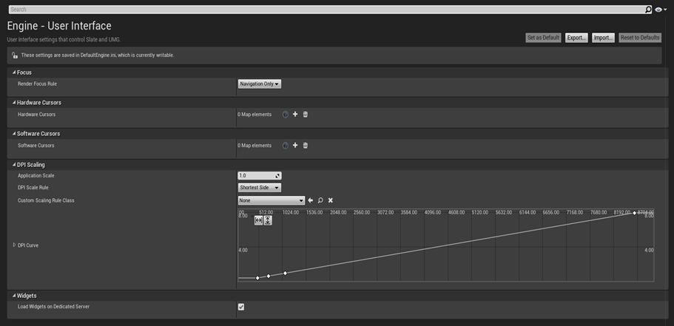674x326 pixels.
Task: Click the help icon for Software Cursors
Action: (285, 146)
